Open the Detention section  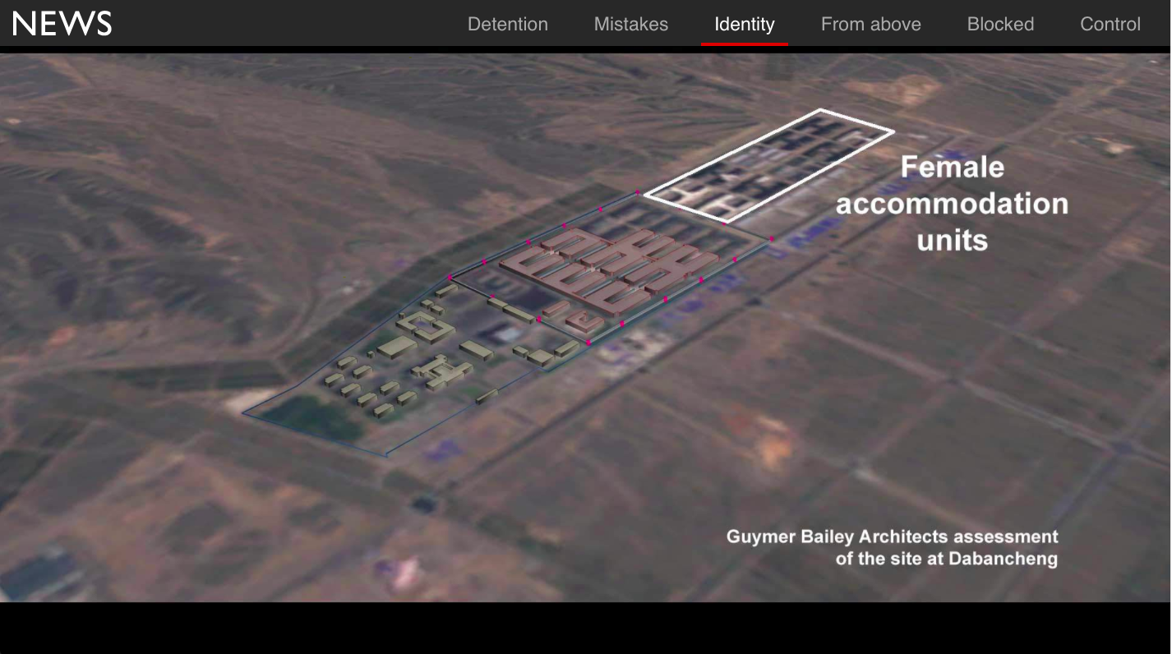pos(507,25)
